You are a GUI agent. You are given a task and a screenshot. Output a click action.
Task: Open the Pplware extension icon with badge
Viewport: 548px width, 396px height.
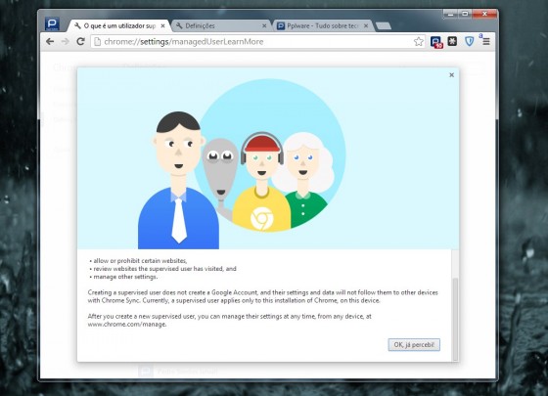pos(436,42)
